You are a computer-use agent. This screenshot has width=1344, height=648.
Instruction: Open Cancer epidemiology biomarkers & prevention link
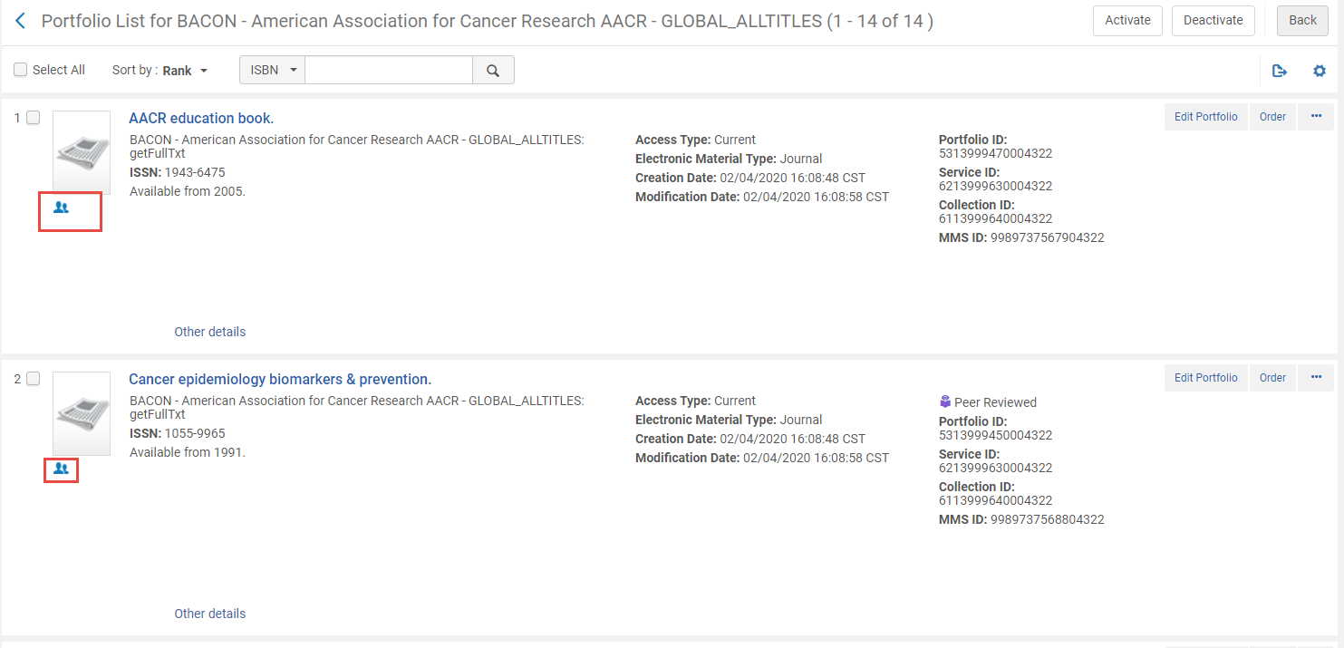click(280, 379)
